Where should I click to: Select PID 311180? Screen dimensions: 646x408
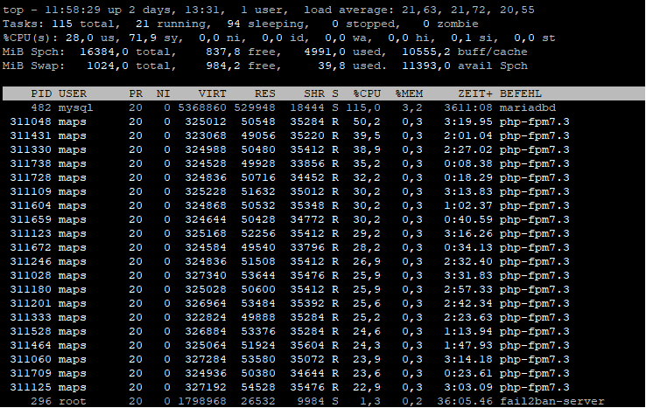pos(31,289)
